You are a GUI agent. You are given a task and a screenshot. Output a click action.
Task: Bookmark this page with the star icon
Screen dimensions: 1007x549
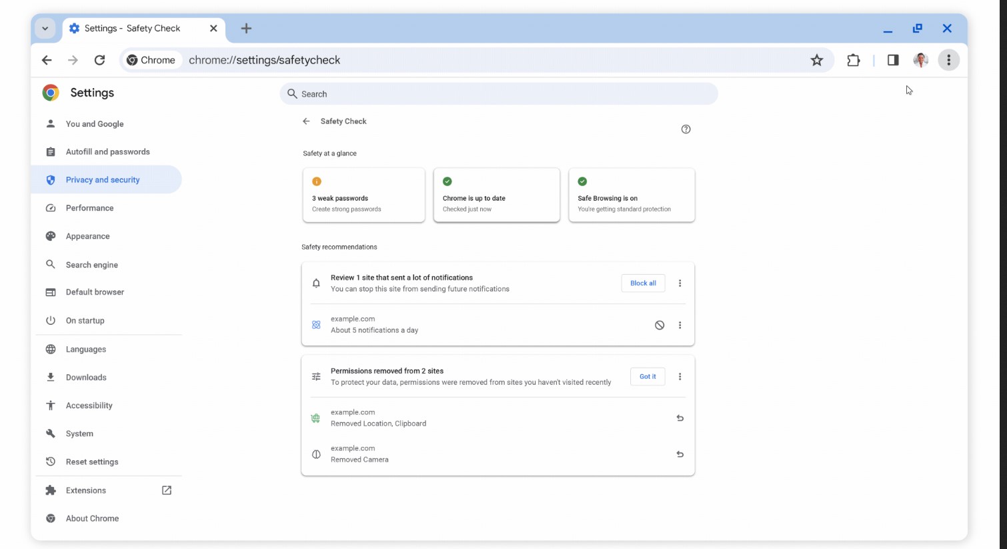[816, 60]
